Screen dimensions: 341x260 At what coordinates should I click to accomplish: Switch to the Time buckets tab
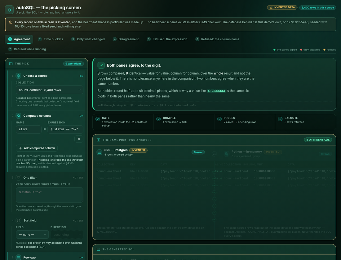pyautogui.click(x=51, y=39)
